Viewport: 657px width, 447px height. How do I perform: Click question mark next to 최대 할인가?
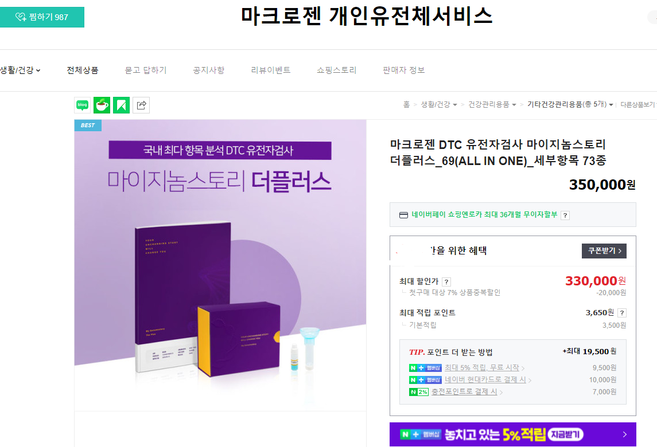[446, 282]
